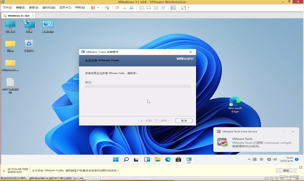Open network settings from tray globe icon
The height and width of the screenshot is (181, 304).
pyautogui.click(x=269, y=159)
